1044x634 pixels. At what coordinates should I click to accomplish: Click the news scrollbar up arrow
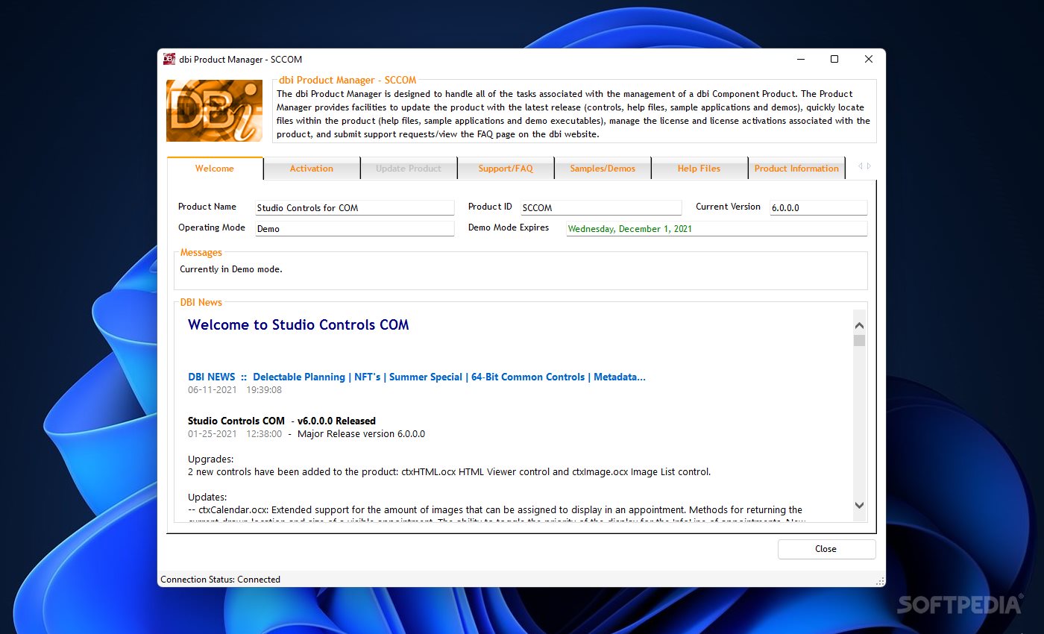(859, 325)
